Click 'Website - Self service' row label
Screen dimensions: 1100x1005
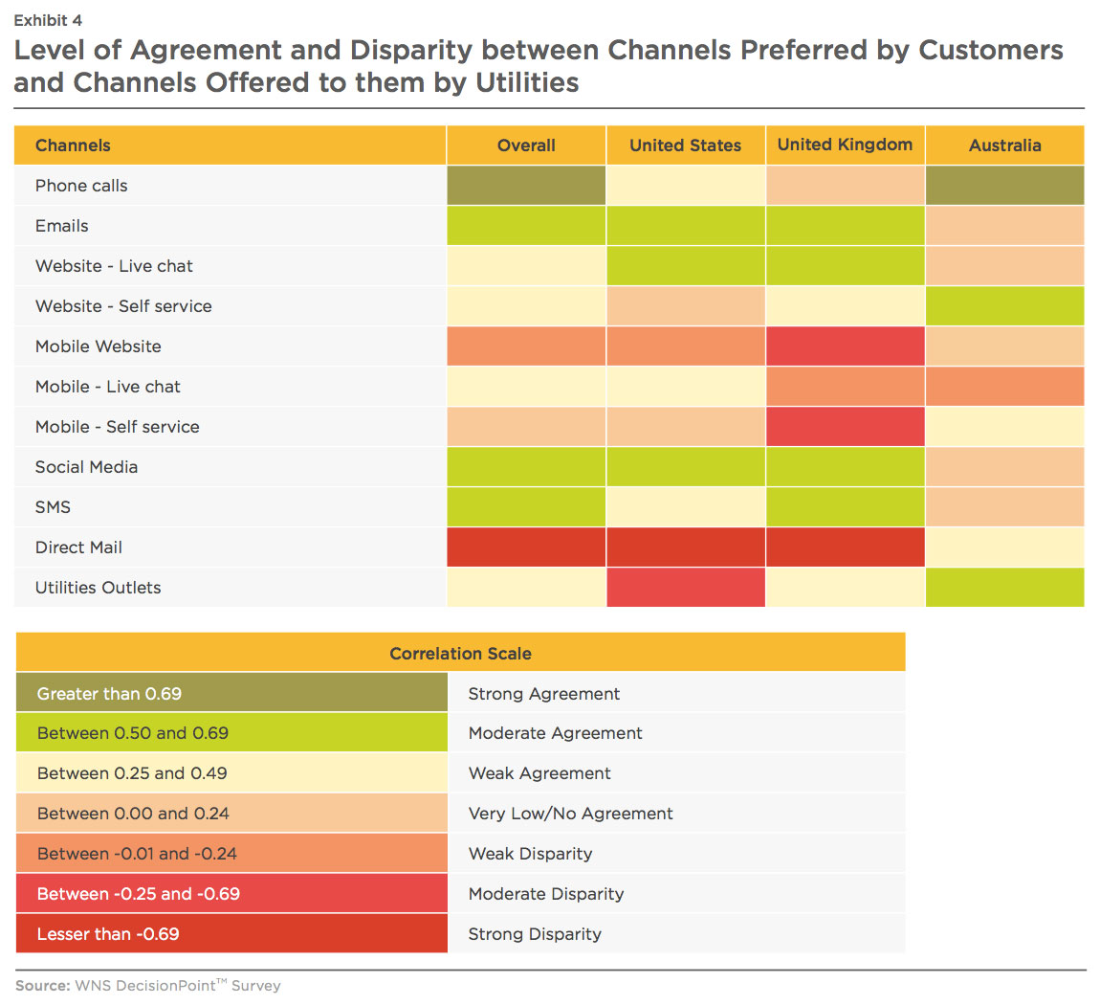(x=123, y=306)
